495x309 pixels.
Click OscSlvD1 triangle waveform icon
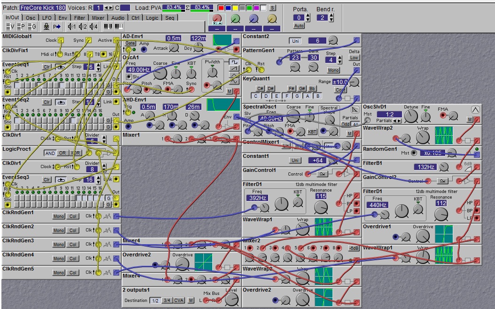[x=475, y=110]
